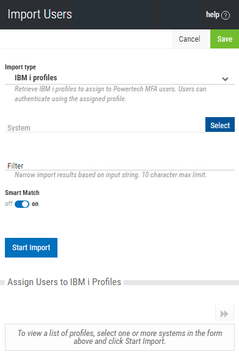Save the import users settings
This screenshot has height=355, width=239.
click(x=224, y=39)
